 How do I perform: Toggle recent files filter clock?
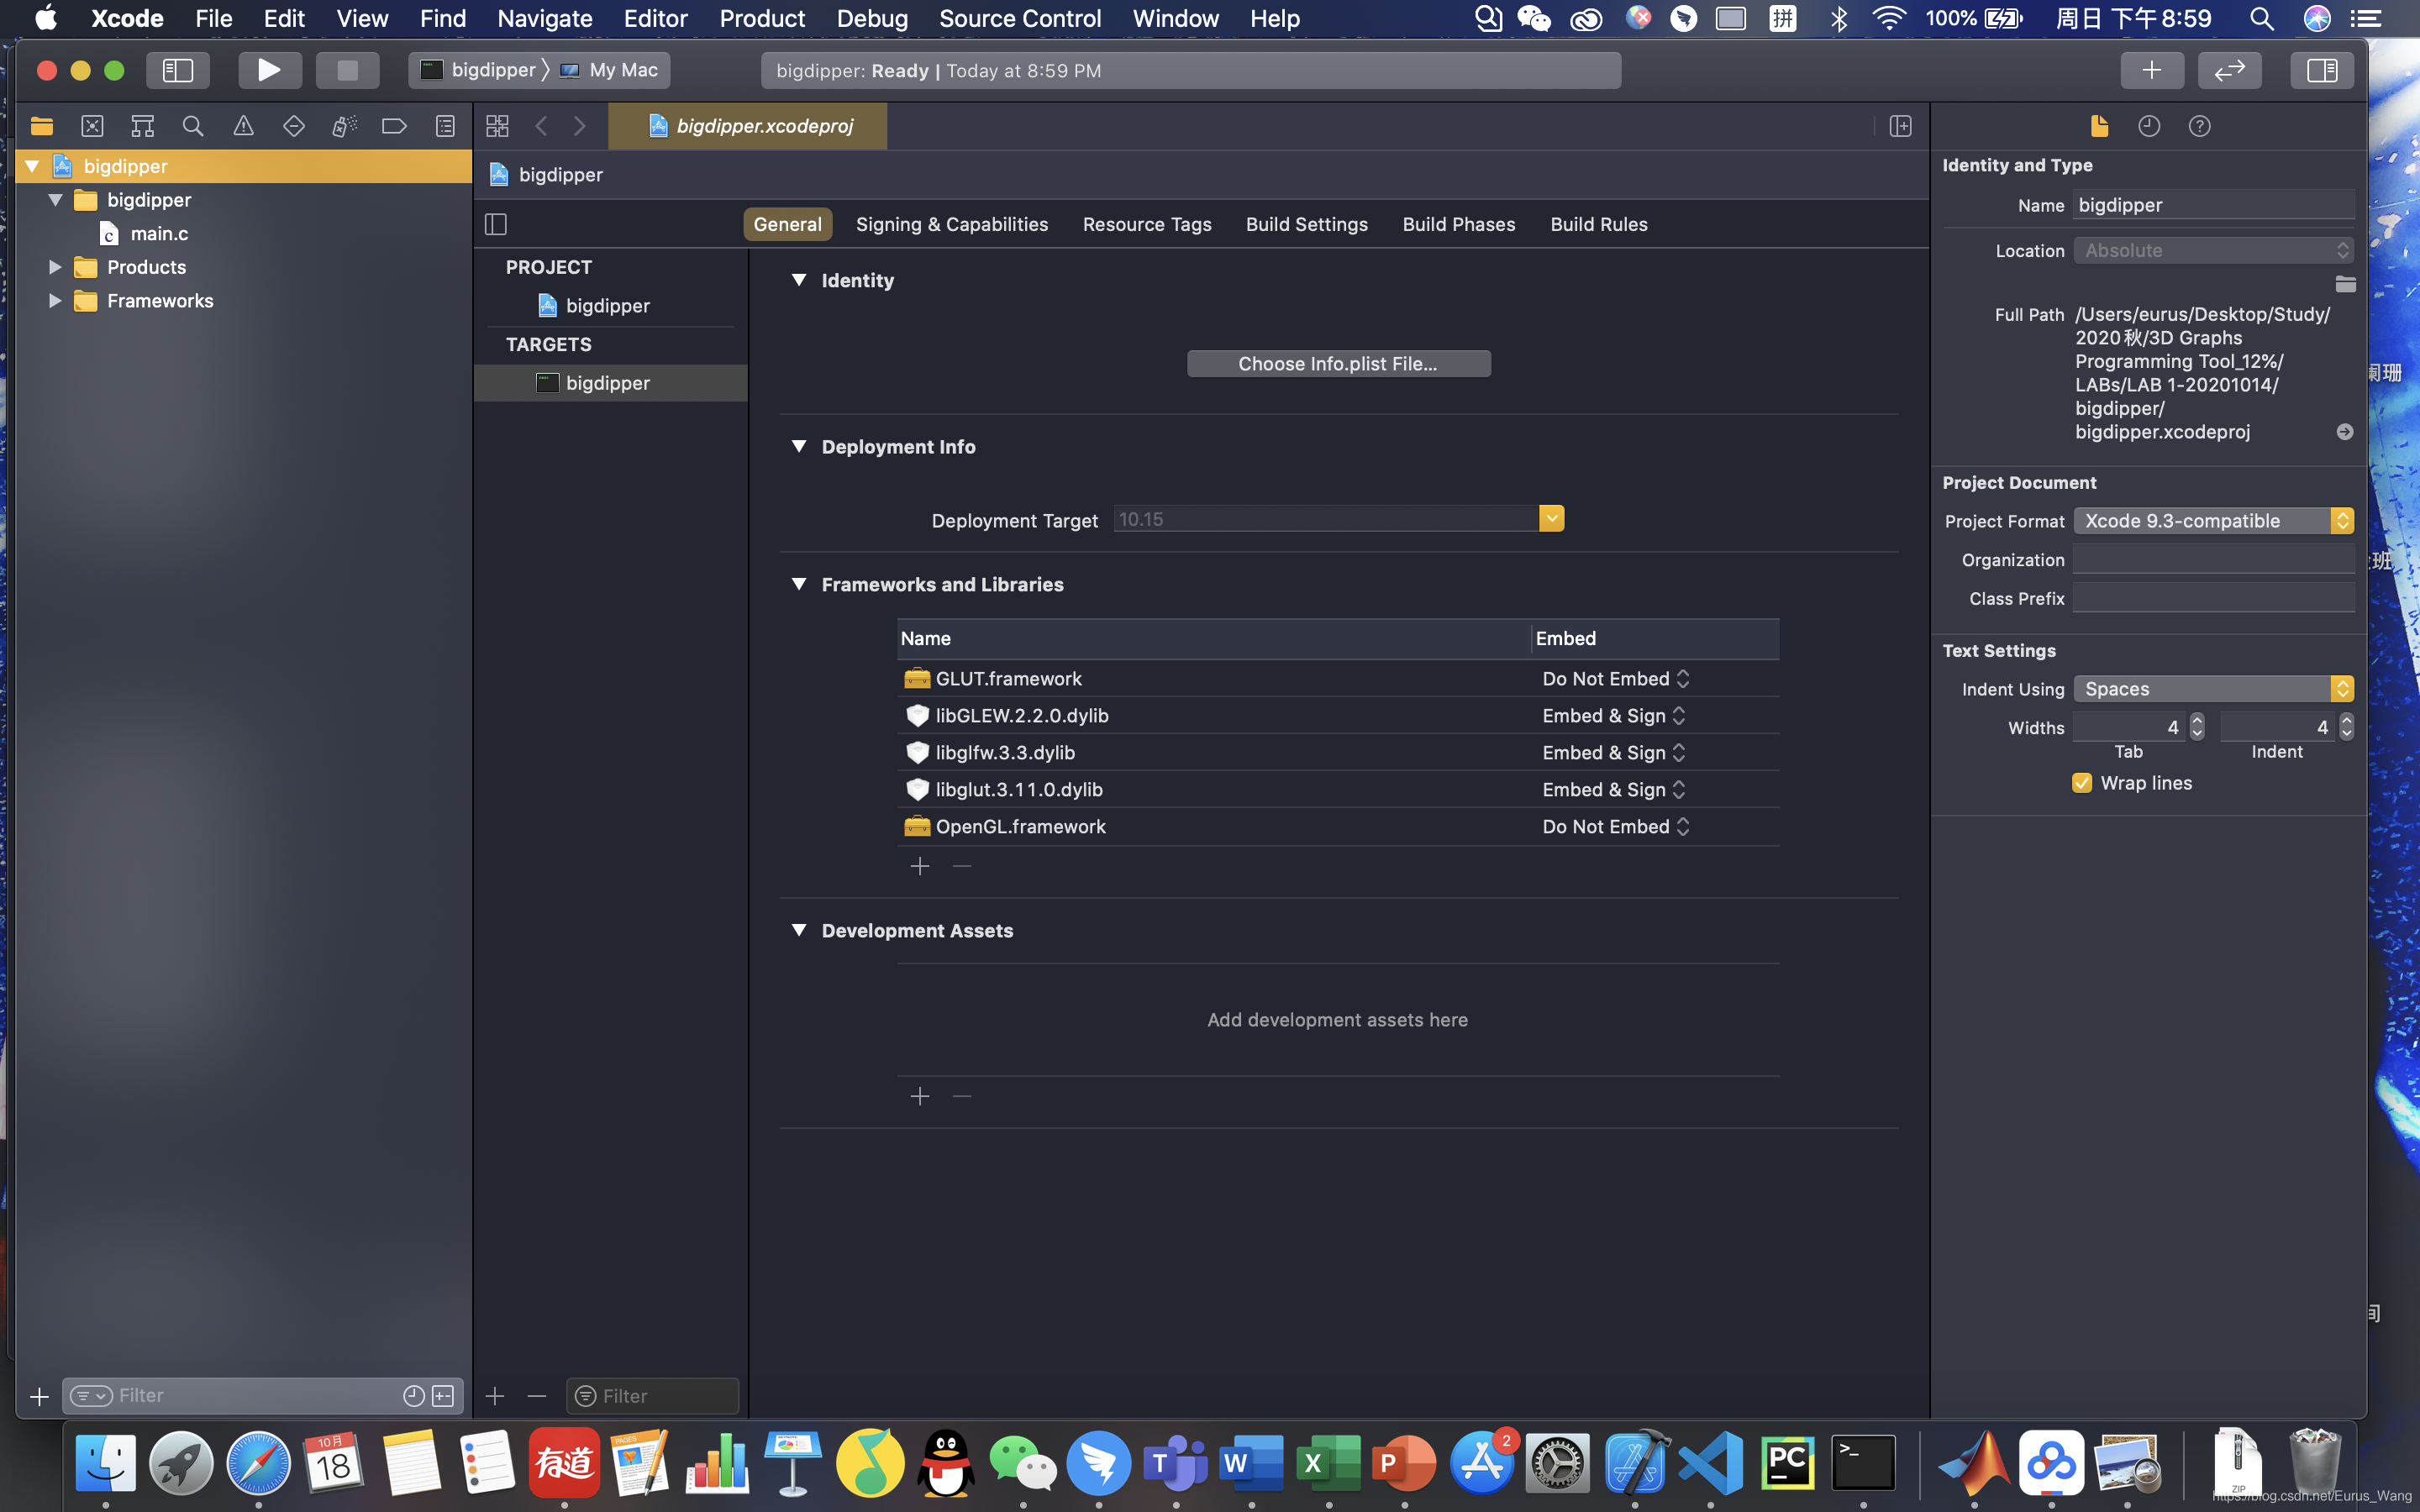[413, 1396]
